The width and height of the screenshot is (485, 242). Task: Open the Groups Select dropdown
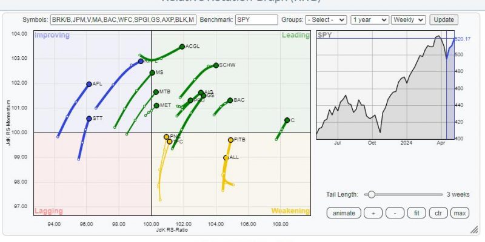[326, 20]
